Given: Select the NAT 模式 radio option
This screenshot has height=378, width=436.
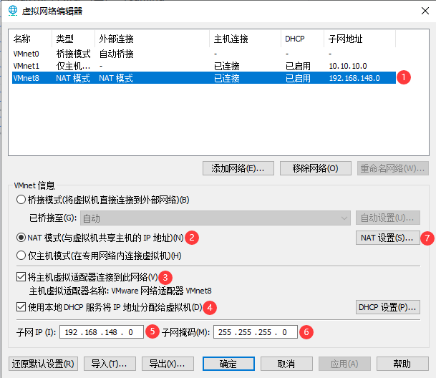Looking at the screenshot, I should click(21, 238).
